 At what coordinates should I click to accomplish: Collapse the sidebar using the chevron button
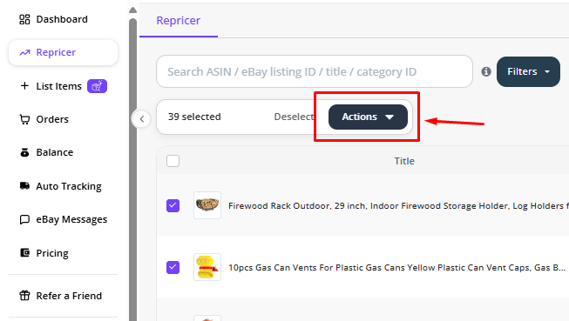coord(141,119)
